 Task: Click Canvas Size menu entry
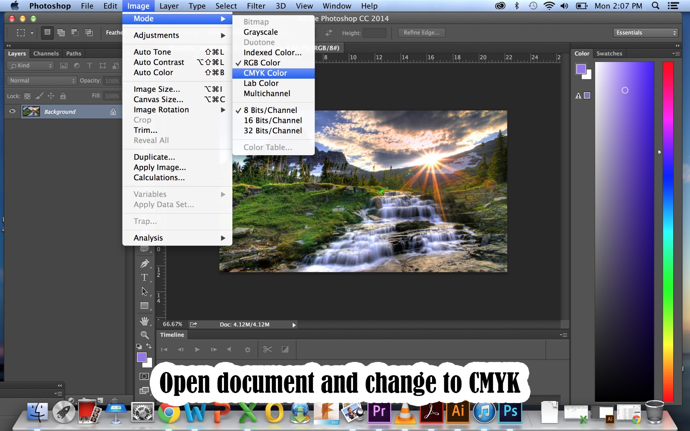tap(177, 99)
